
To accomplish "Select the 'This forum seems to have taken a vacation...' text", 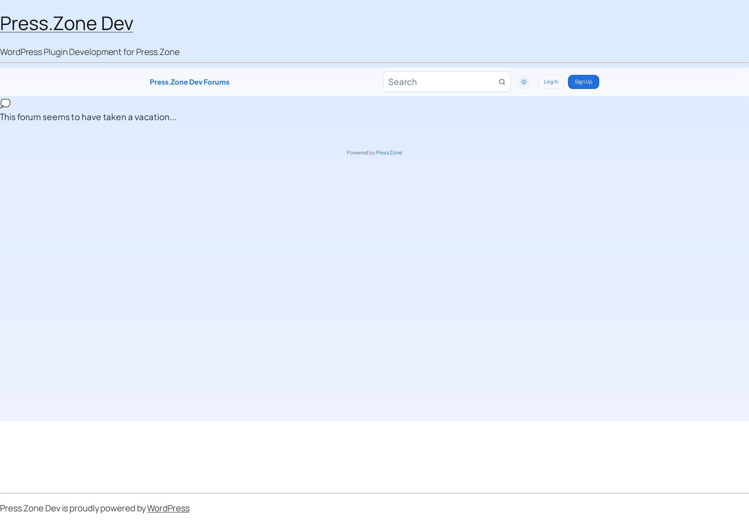I will coord(88,117).
